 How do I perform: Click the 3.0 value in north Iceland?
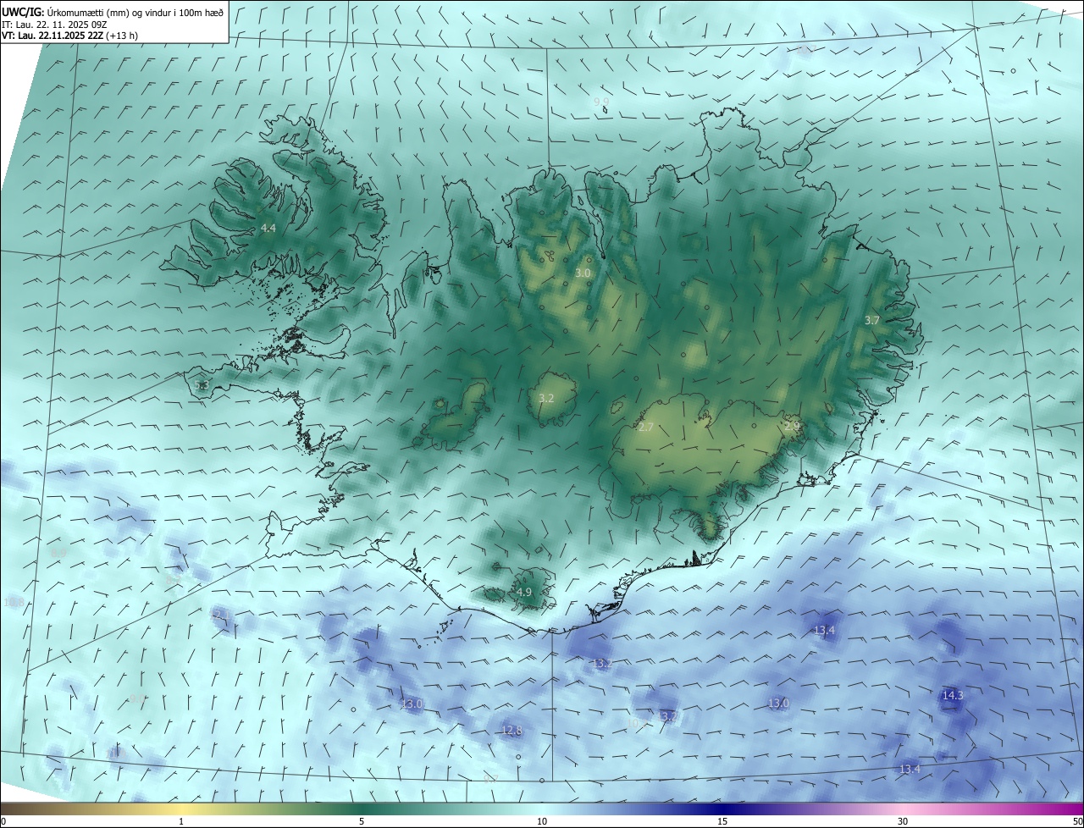click(583, 273)
